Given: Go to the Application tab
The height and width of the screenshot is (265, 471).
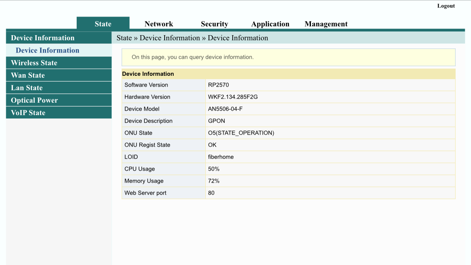Looking at the screenshot, I should [270, 24].
